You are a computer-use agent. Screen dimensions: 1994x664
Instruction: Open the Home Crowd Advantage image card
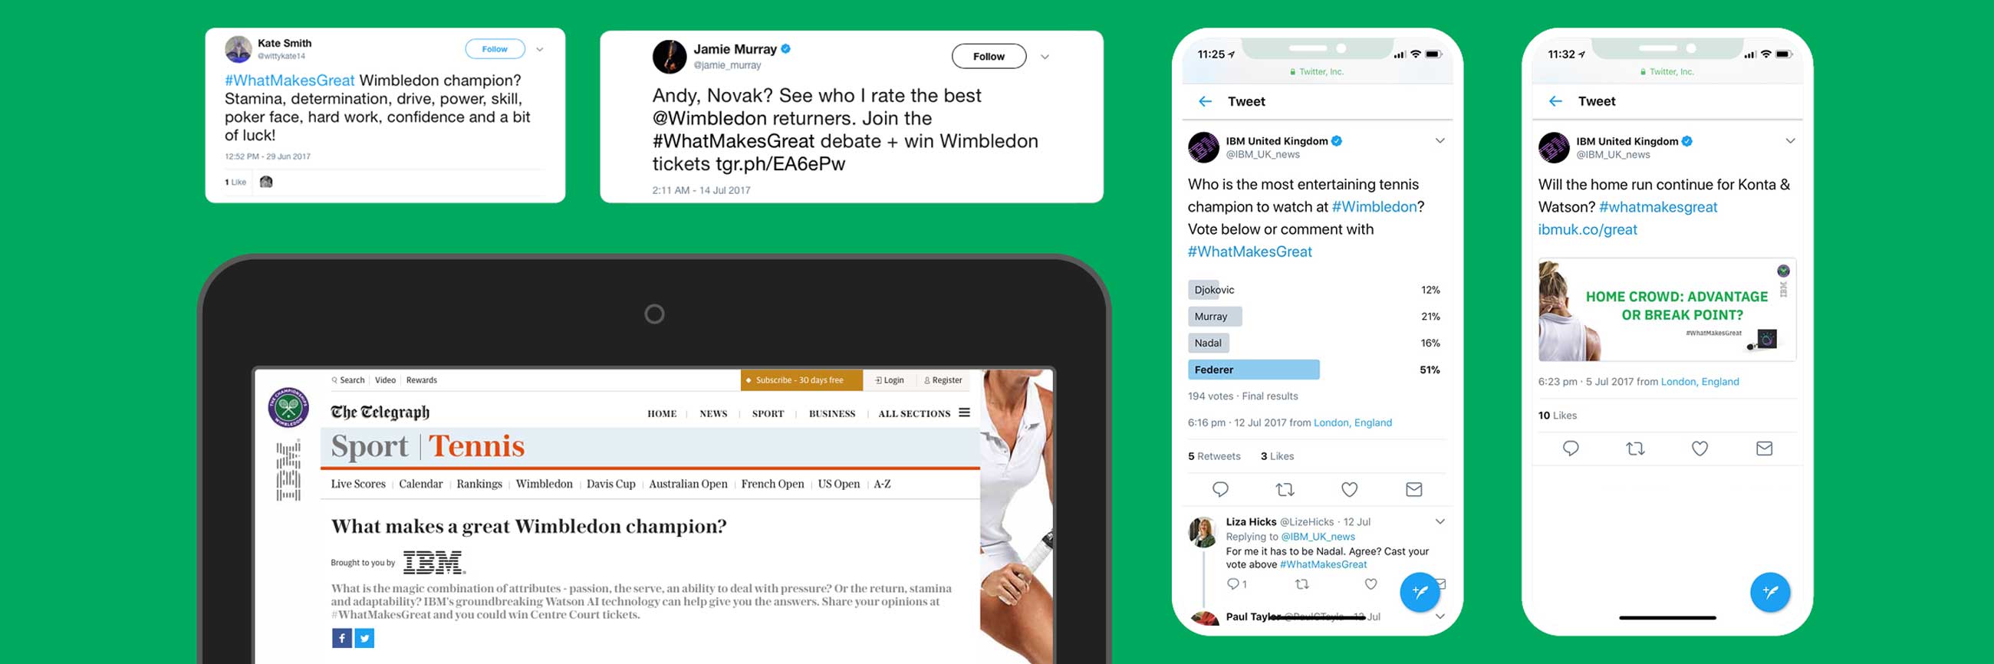click(x=1667, y=310)
